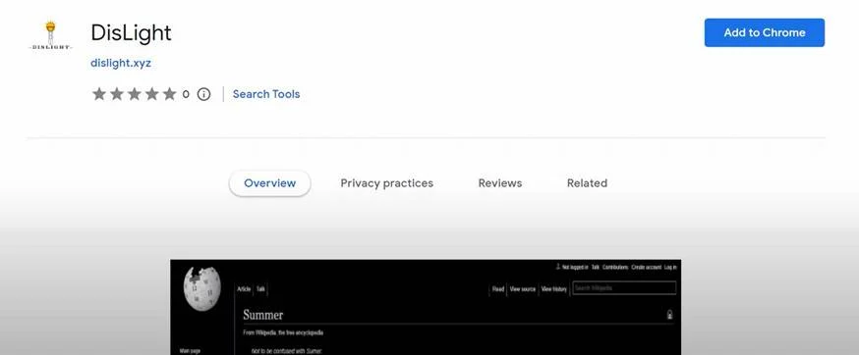Open the Search Tools category link

[266, 94]
